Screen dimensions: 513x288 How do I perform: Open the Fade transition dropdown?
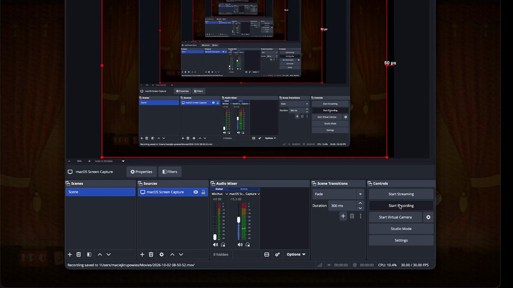click(x=338, y=194)
